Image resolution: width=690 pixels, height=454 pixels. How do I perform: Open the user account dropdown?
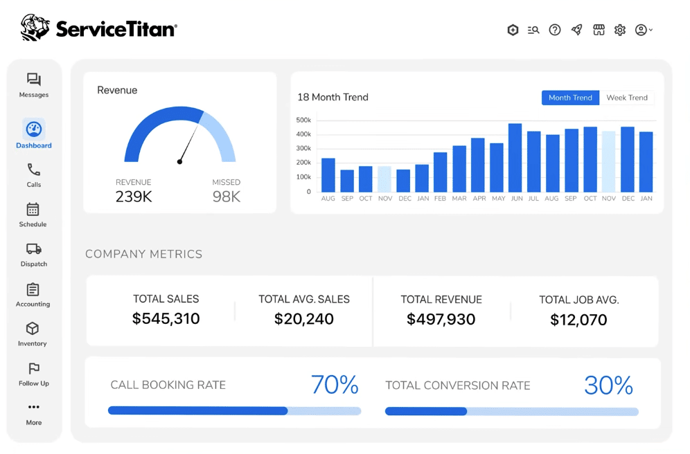point(644,30)
